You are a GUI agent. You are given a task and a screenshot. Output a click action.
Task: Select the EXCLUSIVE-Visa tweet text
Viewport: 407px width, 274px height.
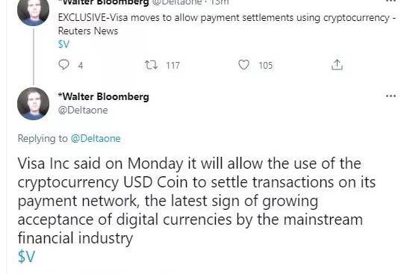click(x=227, y=24)
